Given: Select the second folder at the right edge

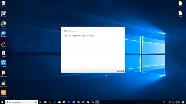Looking at the screenshot, I should click(x=180, y=14).
